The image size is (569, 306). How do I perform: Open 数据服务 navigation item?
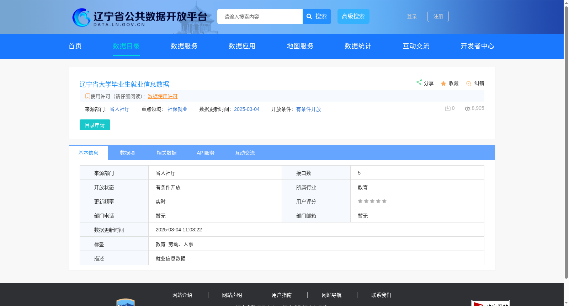[x=184, y=46]
